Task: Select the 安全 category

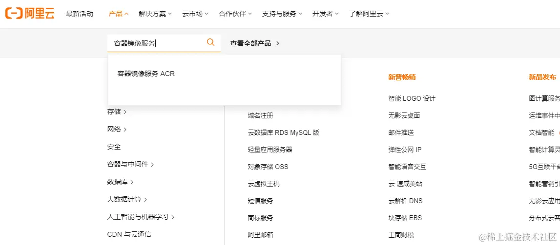Action: 114,147
